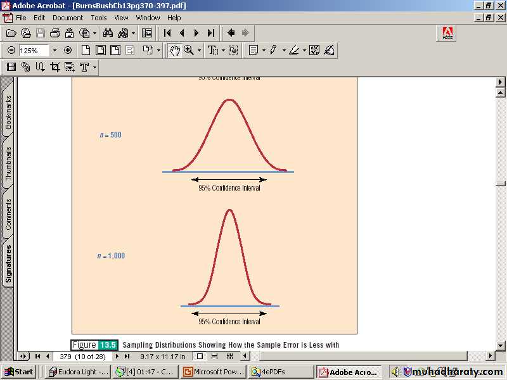Select the Crop tool
This screenshot has height=380, width=507.
(x=55, y=67)
